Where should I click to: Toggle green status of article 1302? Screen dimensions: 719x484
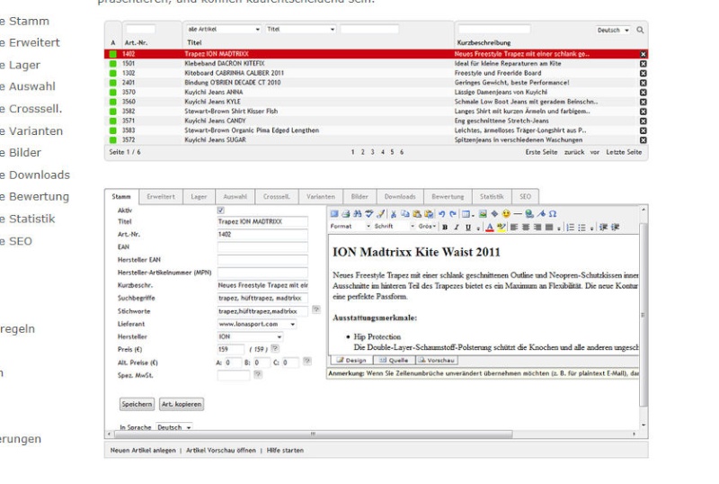click(113, 73)
